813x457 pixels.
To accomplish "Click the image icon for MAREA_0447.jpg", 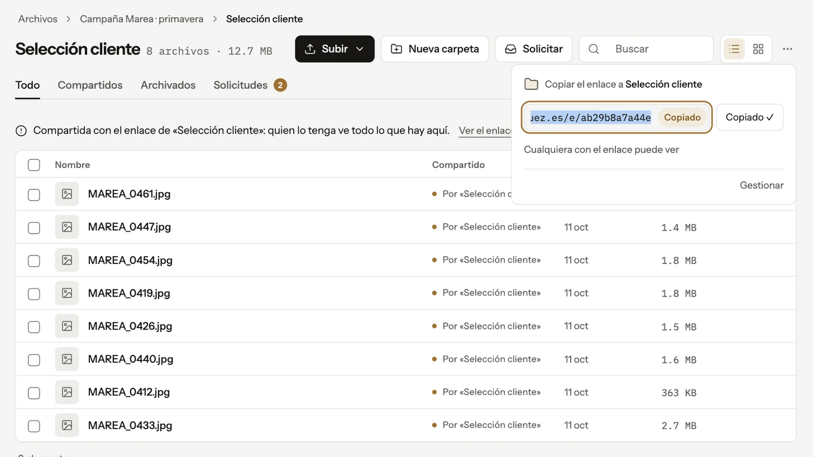I will coord(67,227).
